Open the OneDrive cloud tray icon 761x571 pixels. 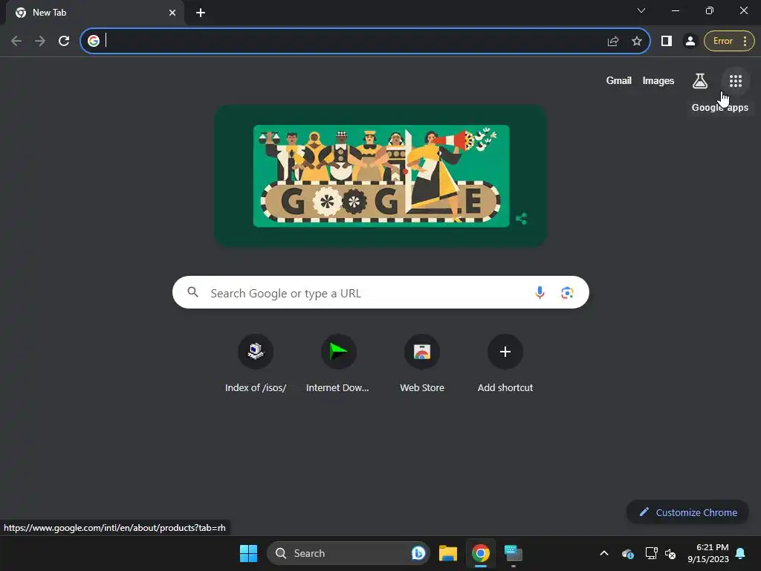pyautogui.click(x=627, y=553)
